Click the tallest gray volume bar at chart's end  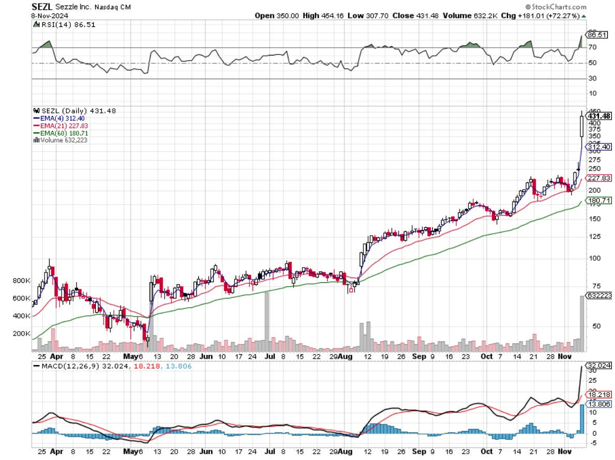point(582,323)
